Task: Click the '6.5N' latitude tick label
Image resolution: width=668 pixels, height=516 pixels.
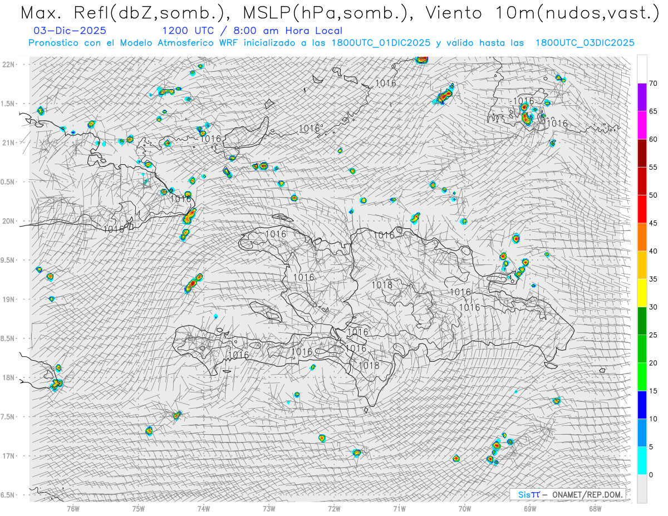Action: 8,495
